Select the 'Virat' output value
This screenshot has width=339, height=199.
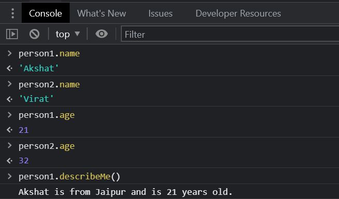tap(36, 99)
